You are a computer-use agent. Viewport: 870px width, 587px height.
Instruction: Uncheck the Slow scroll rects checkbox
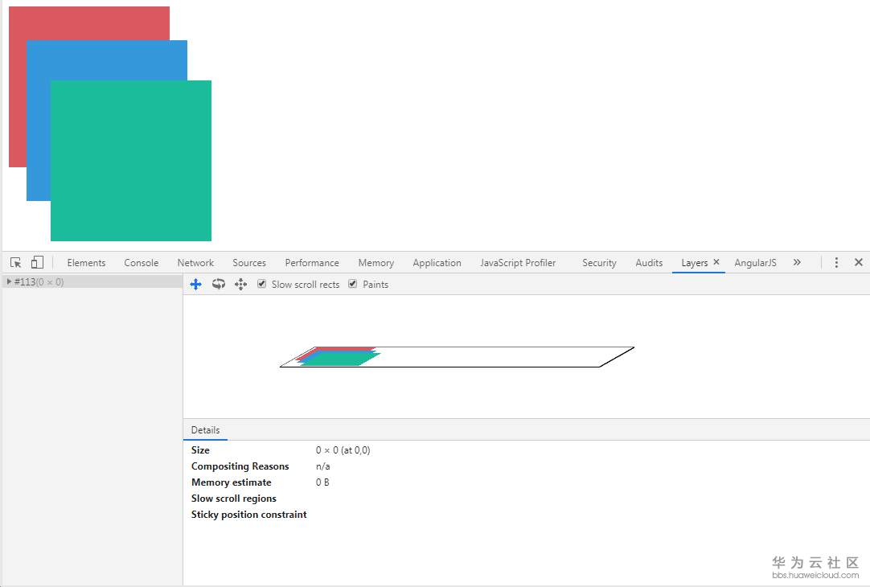coord(262,284)
